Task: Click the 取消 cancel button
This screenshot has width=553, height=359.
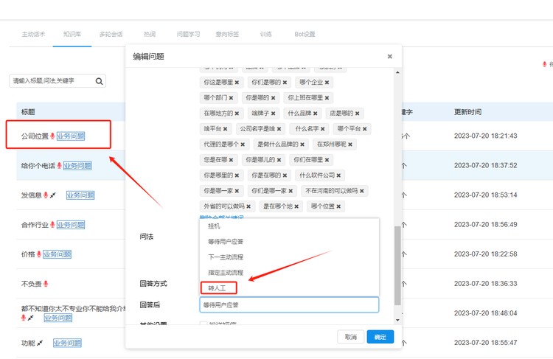Action: click(x=350, y=337)
